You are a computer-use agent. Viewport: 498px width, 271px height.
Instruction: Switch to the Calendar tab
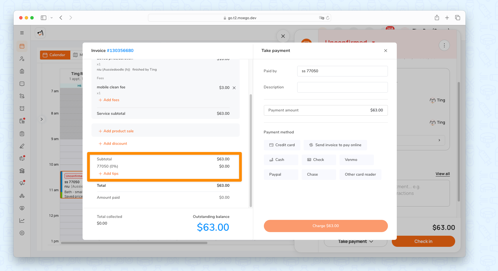(x=54, y=55)
